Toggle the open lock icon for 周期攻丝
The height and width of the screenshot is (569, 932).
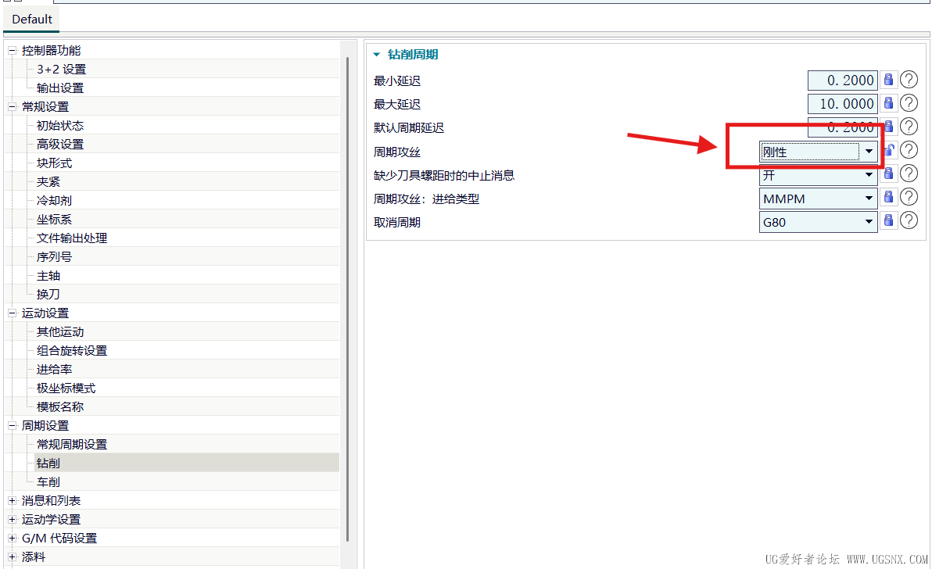[889, 150]
